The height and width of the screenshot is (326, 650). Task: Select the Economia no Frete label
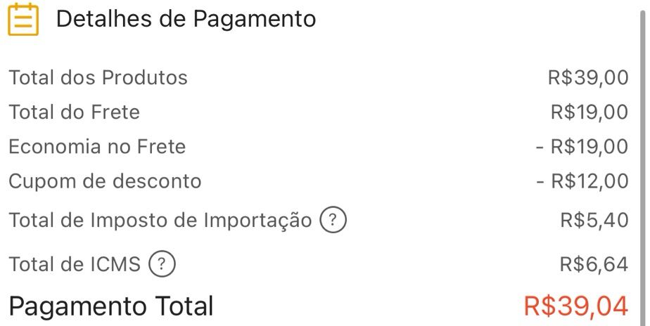pos(97,147)
